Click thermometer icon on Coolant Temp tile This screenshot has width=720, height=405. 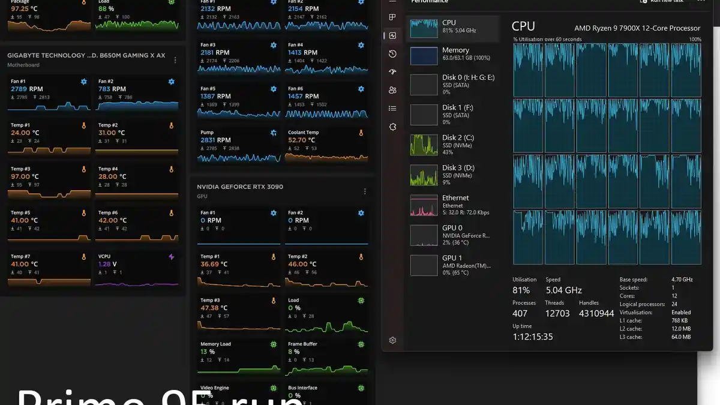pos(361,133)
